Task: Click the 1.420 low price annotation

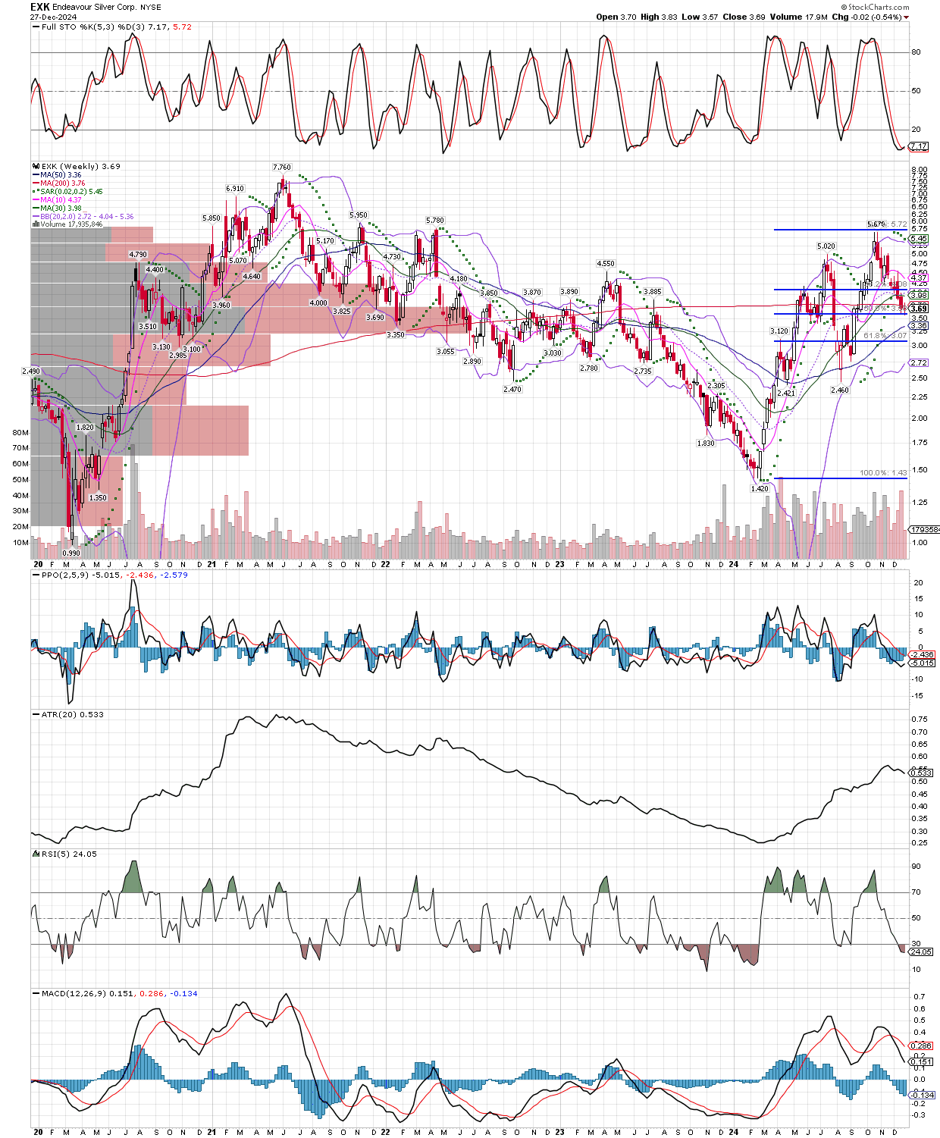Action: point(760,488)
